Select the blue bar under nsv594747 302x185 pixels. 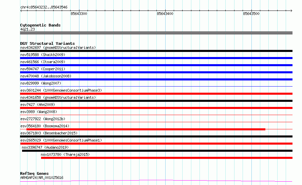click(x=156, y=72)
